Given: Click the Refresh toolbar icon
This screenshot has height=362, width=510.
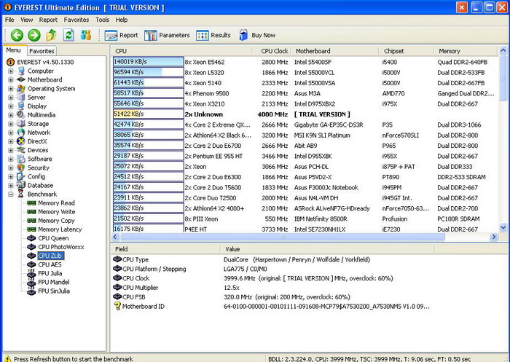Looking at the screenshot, I should tap(68, 35).
